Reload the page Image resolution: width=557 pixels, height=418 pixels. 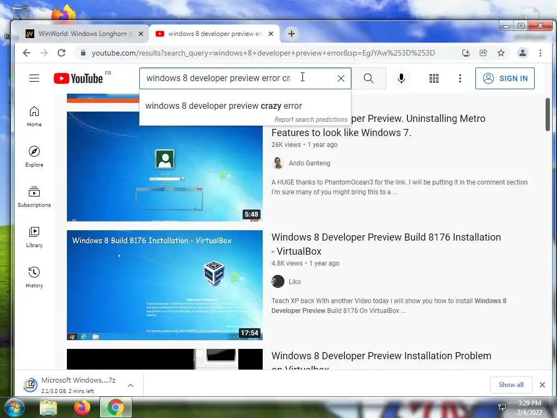click(61, 53)
